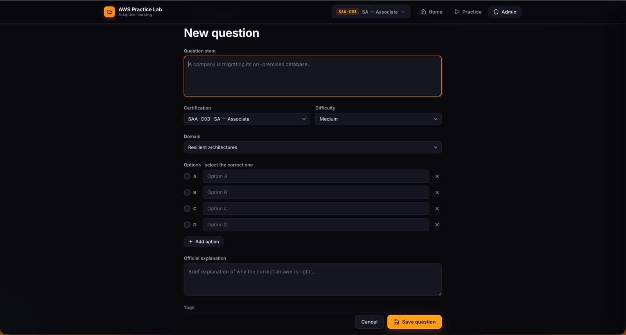
Task: Delete option C using the X icon
Action: pyautogui.click(x=437, y=208)
